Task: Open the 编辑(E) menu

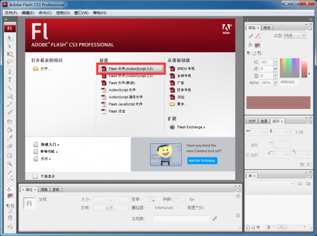Action: (28, 13)
